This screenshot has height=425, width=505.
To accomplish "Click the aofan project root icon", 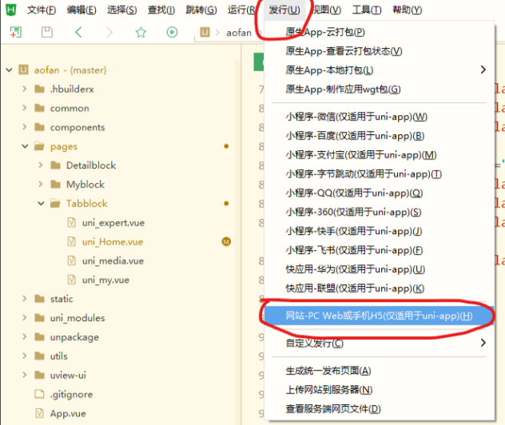I will click(x=23, y=70).
